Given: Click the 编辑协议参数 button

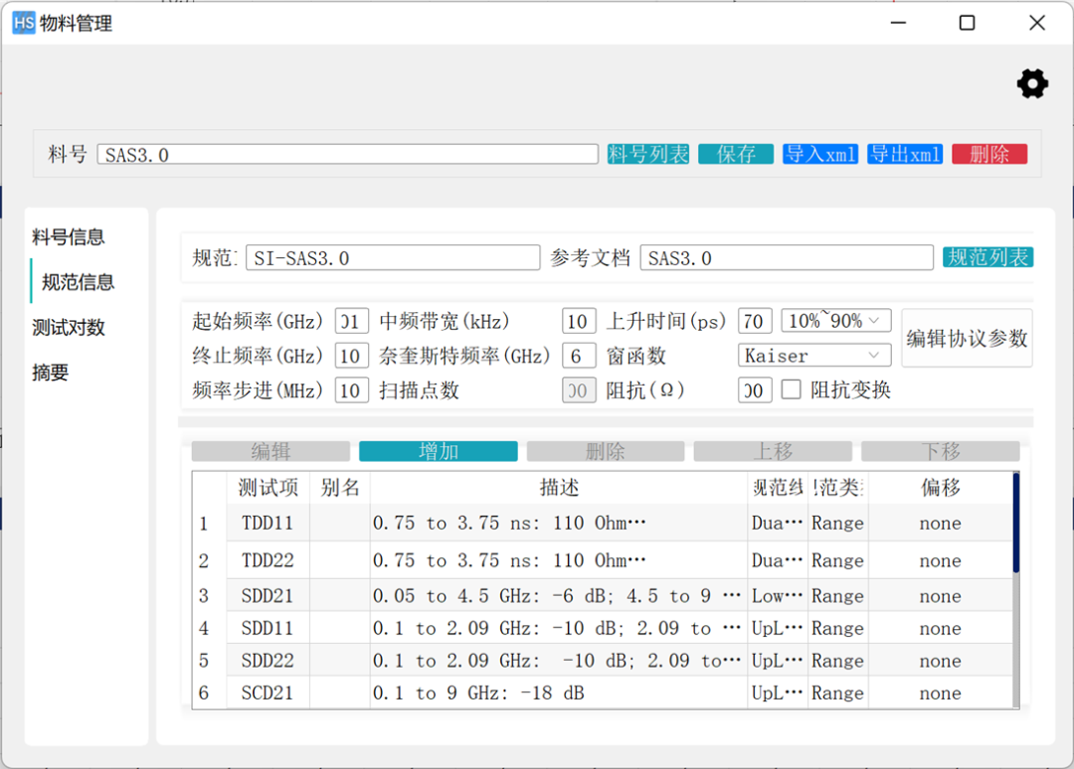Looking at the screenshot, I should [967, 338].
